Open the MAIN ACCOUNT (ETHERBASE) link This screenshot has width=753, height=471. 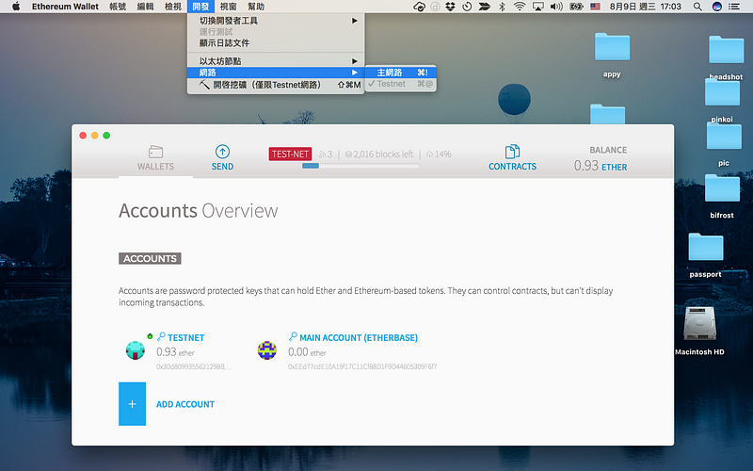click(358, 337)
